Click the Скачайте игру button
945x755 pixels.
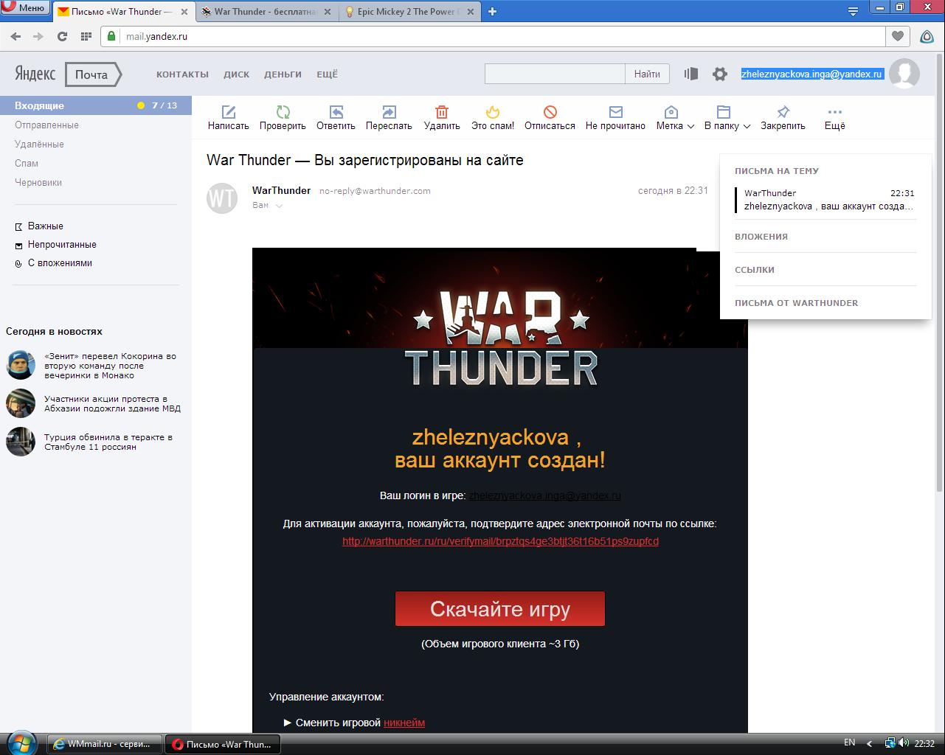(x=500, y=609)
